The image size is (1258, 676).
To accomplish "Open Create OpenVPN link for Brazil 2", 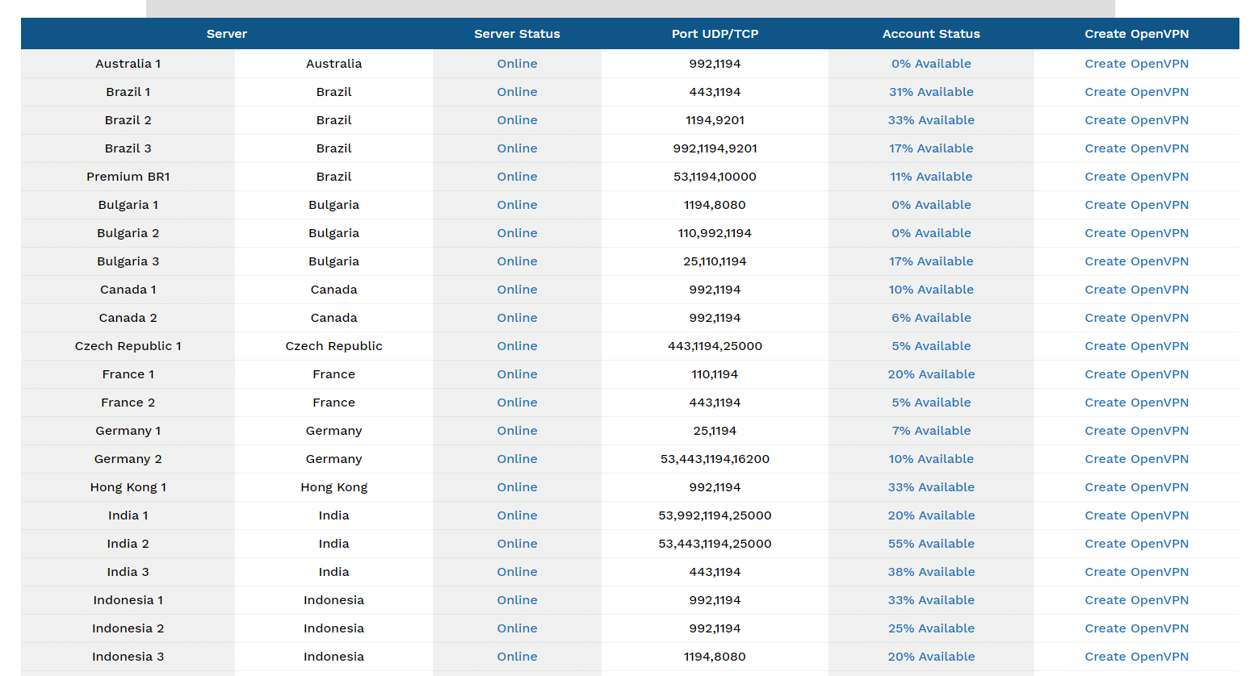I will [1136, 120].
